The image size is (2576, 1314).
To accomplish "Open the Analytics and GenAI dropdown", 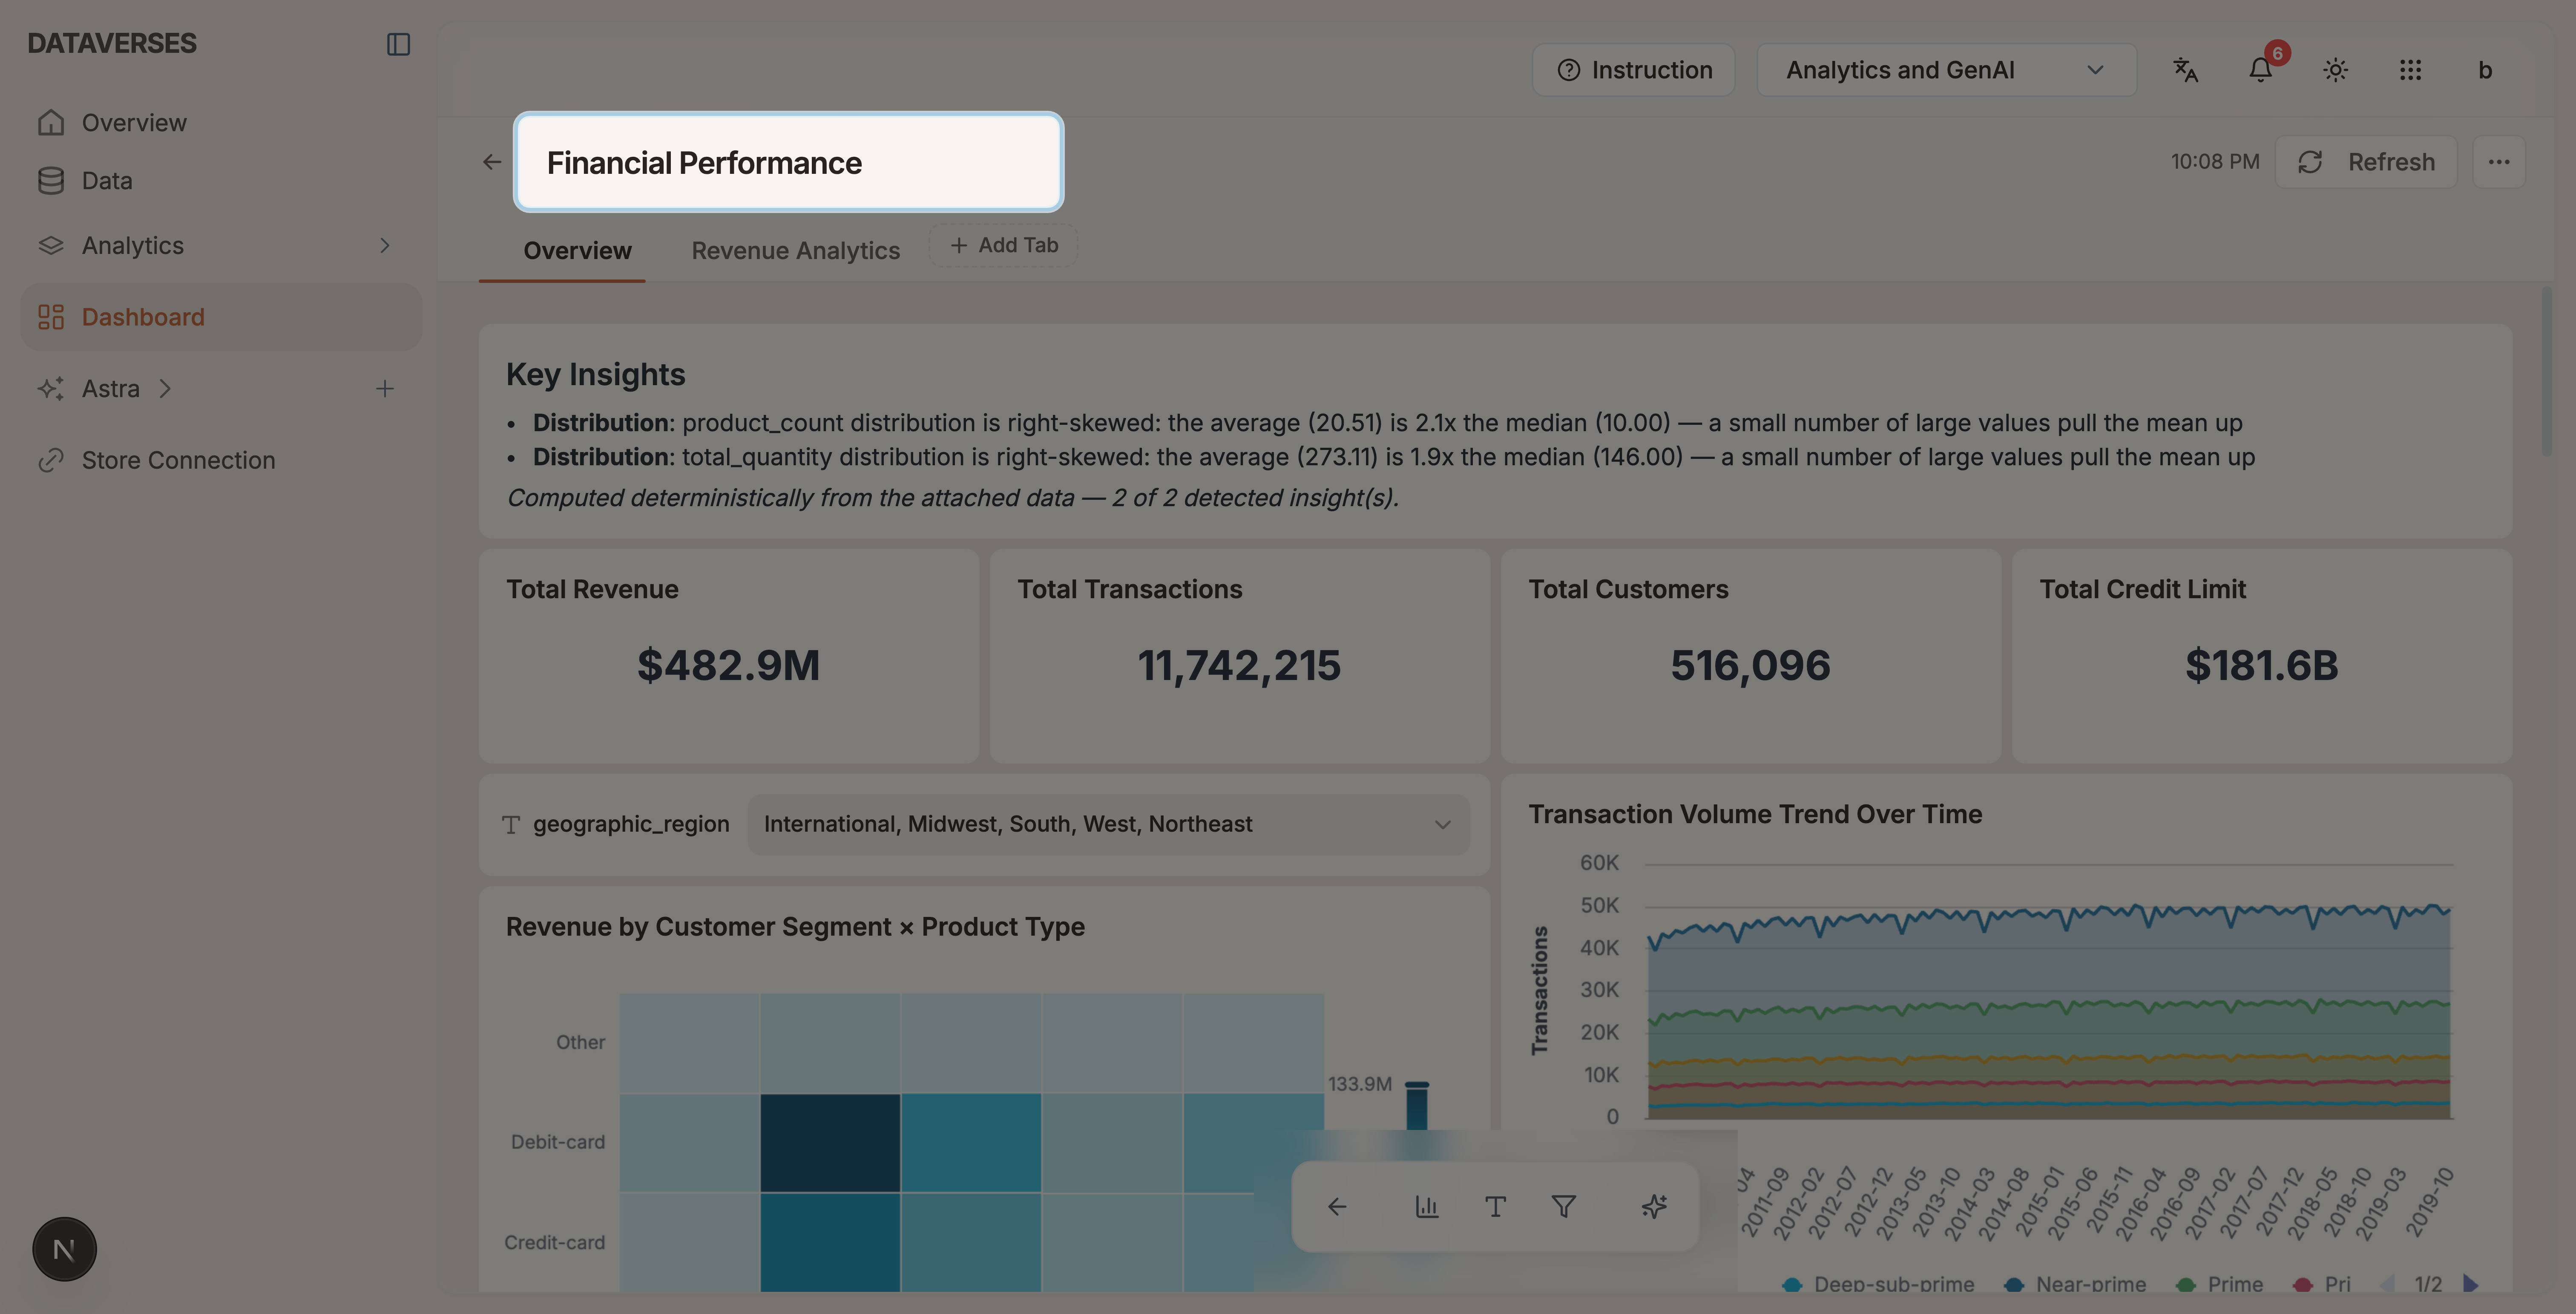I will (x=1946, y=70).
